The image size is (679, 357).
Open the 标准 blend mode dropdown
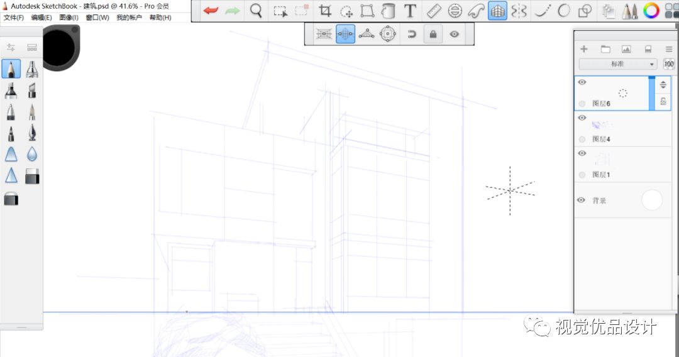[x=618, y=64]
